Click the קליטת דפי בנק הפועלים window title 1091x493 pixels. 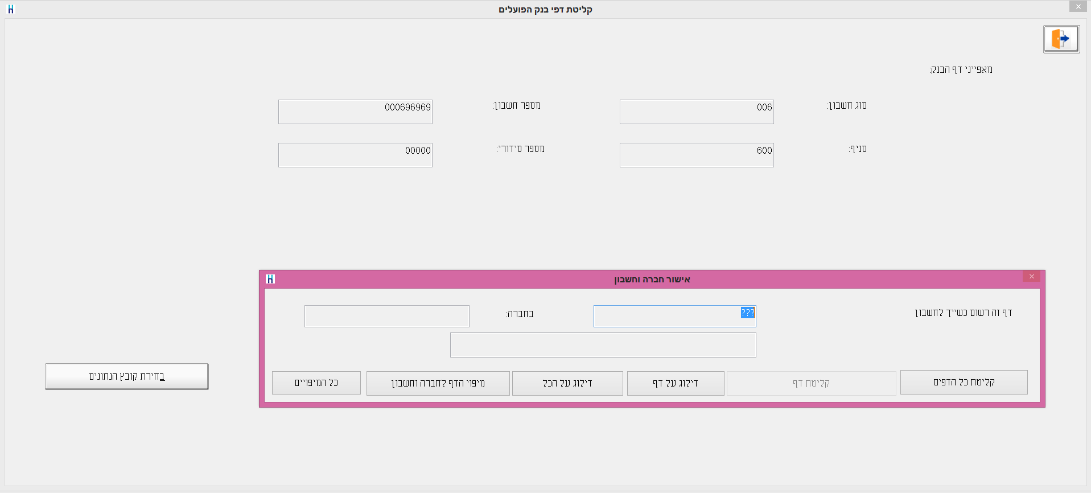pyautogui.click(x=545, y=9)
